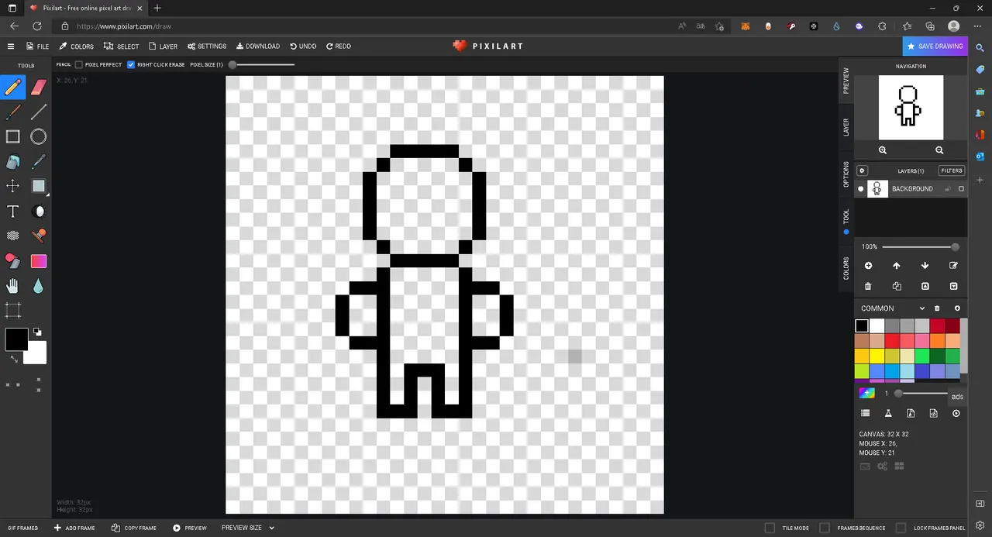Select the Lighten/Darken tool
The image size is (992, 537).
(x=39, y=212)
